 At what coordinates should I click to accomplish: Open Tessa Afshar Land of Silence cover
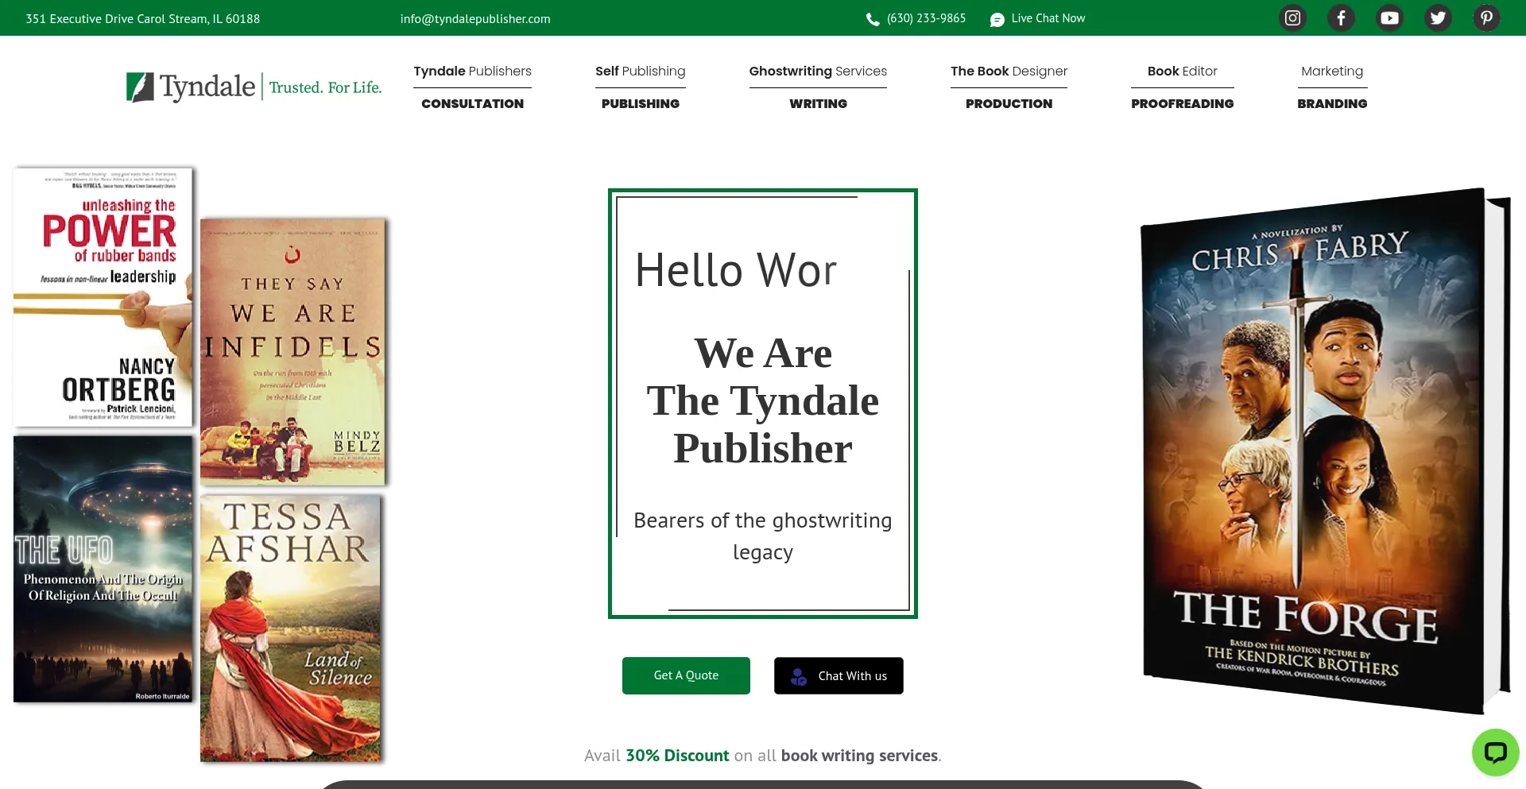(x=291, y=628)
